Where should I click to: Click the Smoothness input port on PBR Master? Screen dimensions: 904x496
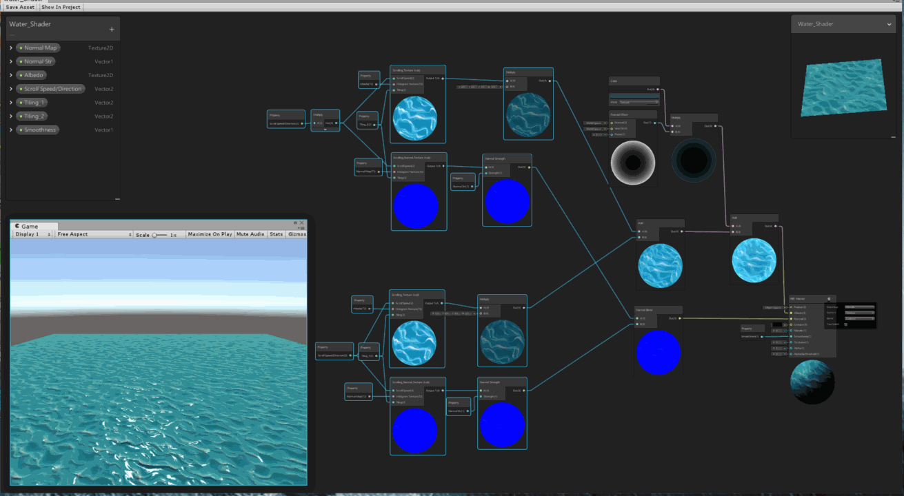click(791, 336)
